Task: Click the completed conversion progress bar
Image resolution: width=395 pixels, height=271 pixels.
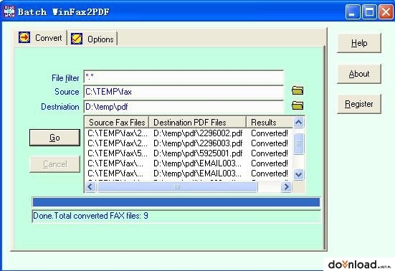Action: click(176, 202)
